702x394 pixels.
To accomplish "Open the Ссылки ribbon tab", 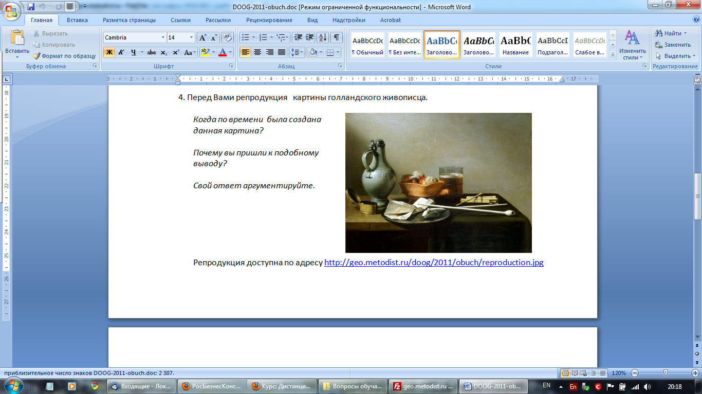I will 181,20.
